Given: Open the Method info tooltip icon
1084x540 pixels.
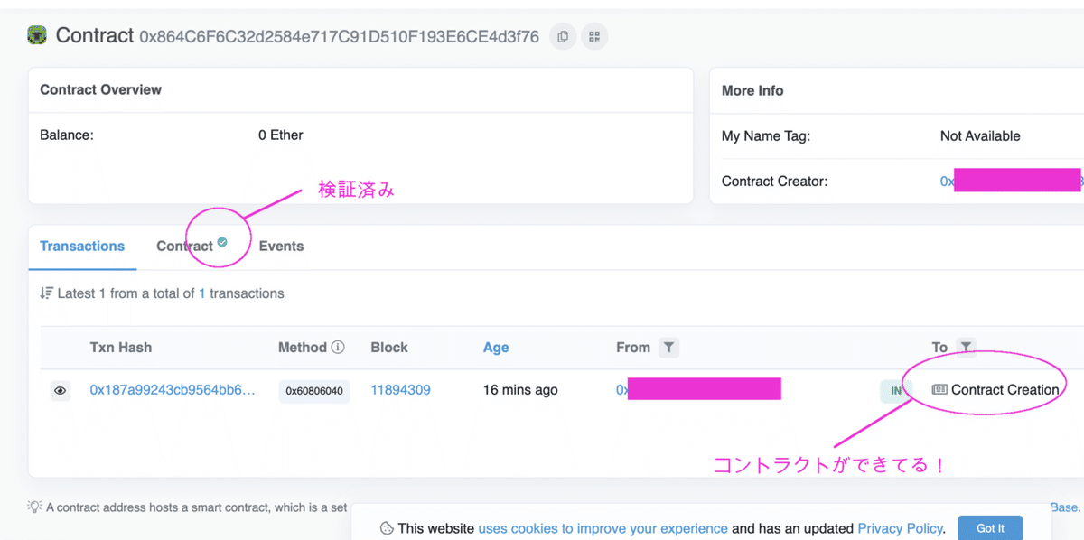Looking at the screenshot, I should 338,347.
